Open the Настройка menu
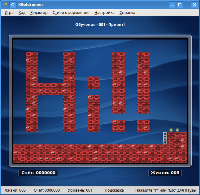The width and height of the screenshot is (200, 195). pyautogui.click(x=104, y=13)
